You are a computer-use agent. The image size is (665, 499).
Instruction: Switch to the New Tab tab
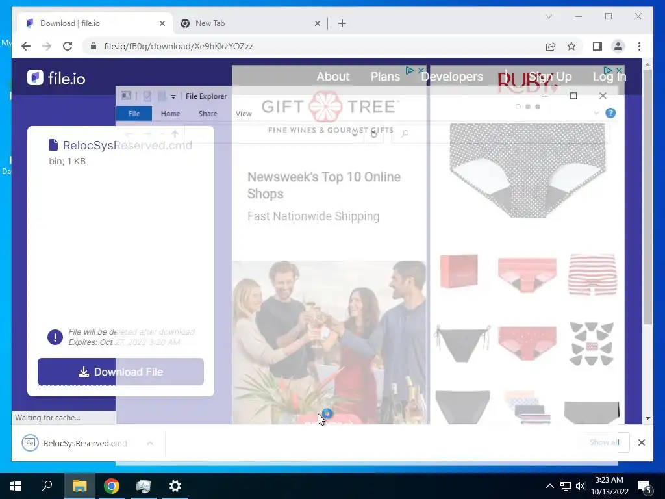click(x=250, y=23)
